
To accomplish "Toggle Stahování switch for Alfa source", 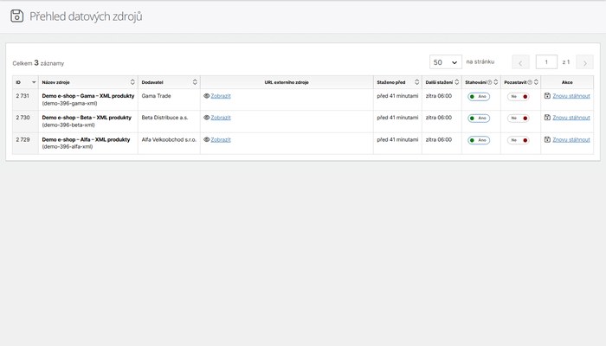I will (x=479, y=140).
